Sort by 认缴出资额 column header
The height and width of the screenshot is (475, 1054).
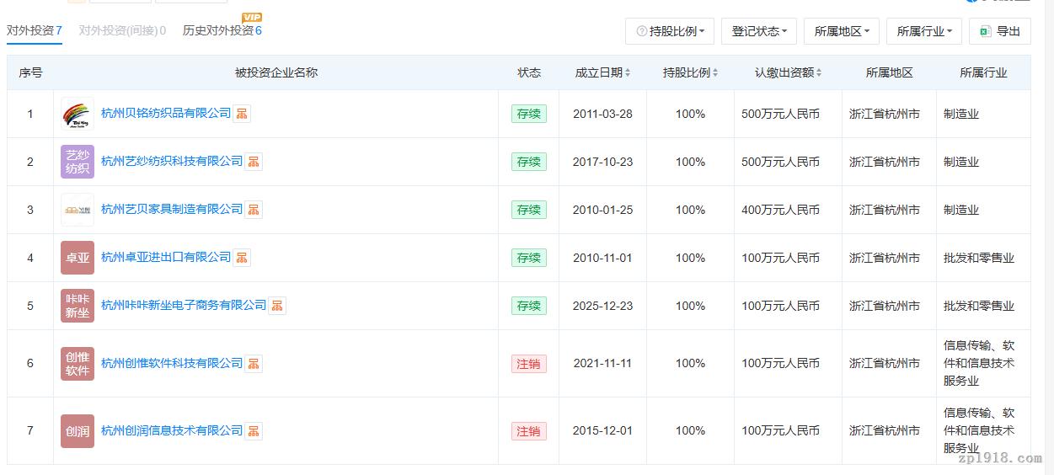point(788,72)
